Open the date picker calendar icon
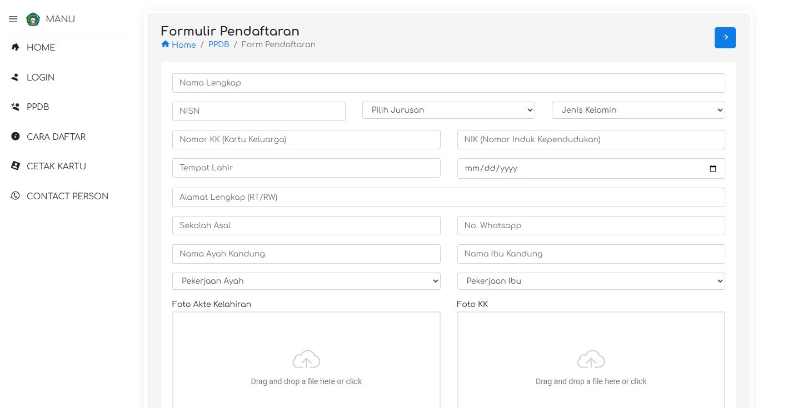The width and height of the screenshot is (788, 408). point(713,169)
